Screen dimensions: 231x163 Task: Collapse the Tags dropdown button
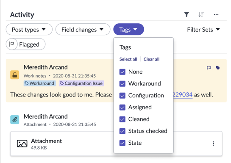128,29
